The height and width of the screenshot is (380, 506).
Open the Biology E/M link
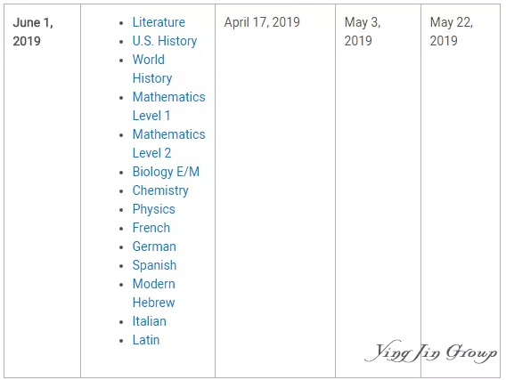(166, 172)
